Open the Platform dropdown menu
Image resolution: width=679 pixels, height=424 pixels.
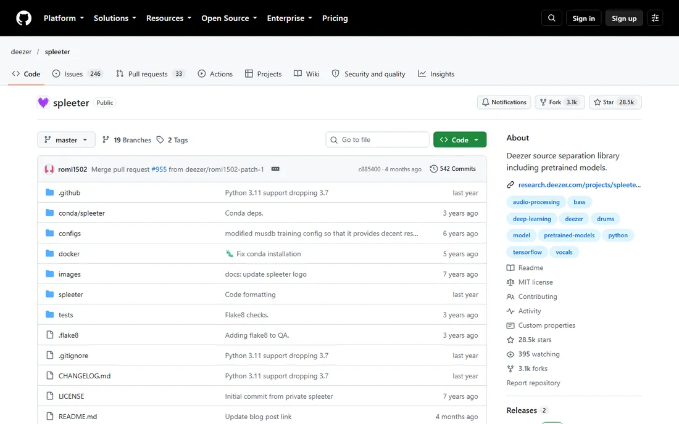64,18
